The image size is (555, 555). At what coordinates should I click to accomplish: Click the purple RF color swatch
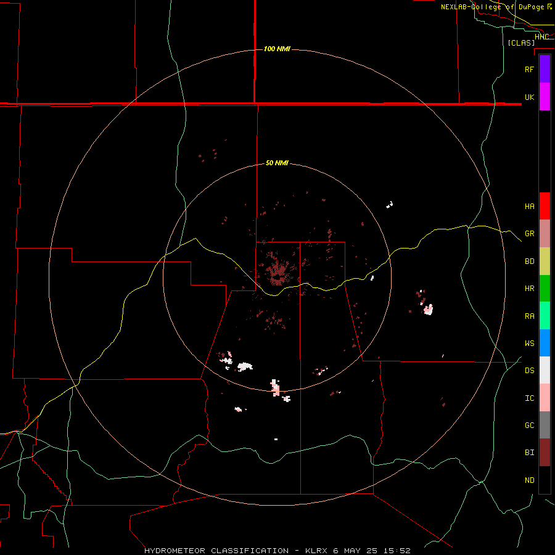(545, 69)
